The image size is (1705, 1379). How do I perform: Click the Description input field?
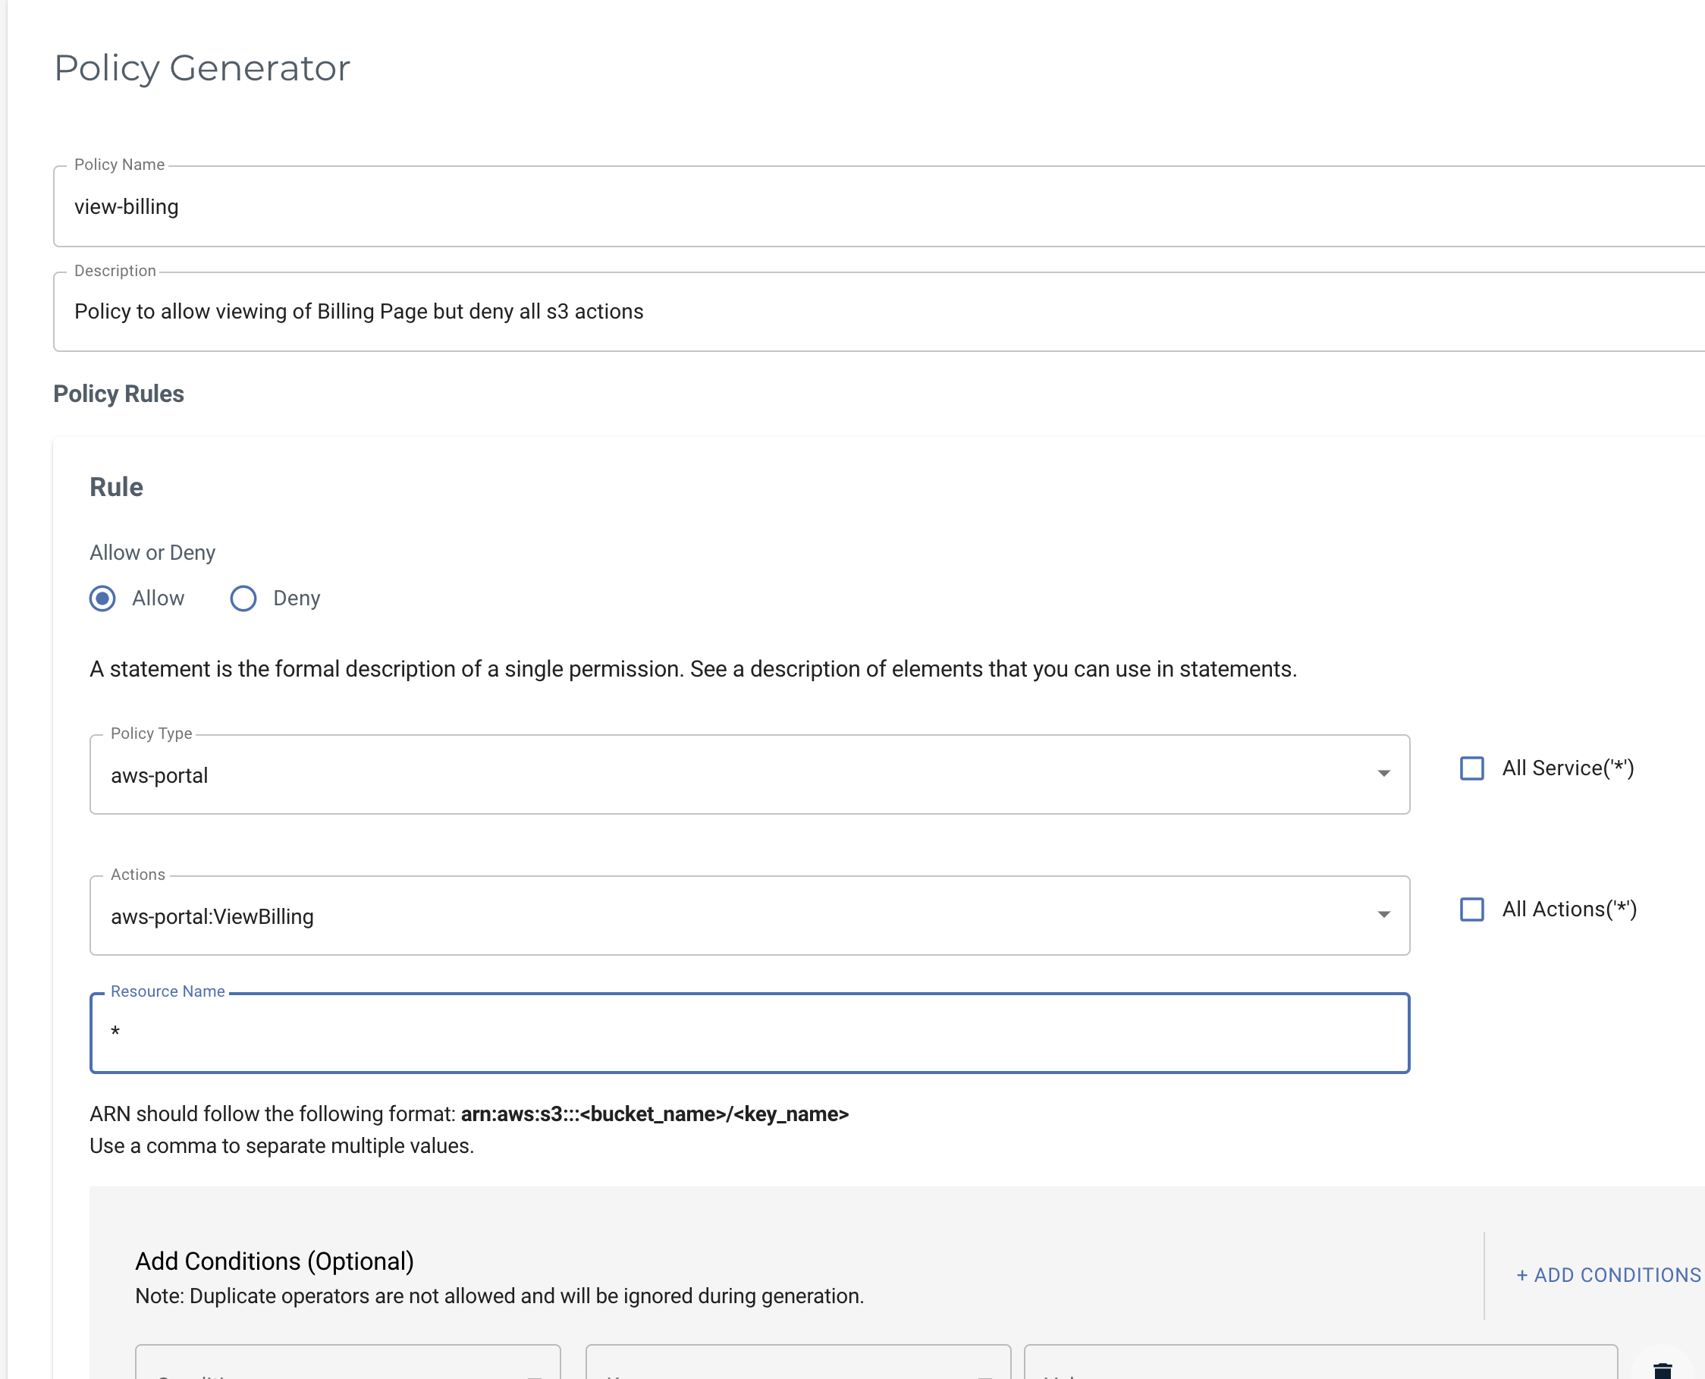[879, 312]
